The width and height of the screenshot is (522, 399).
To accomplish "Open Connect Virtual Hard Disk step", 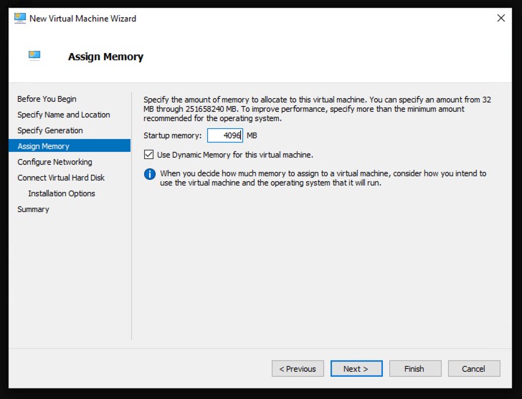I will point(61,178).
